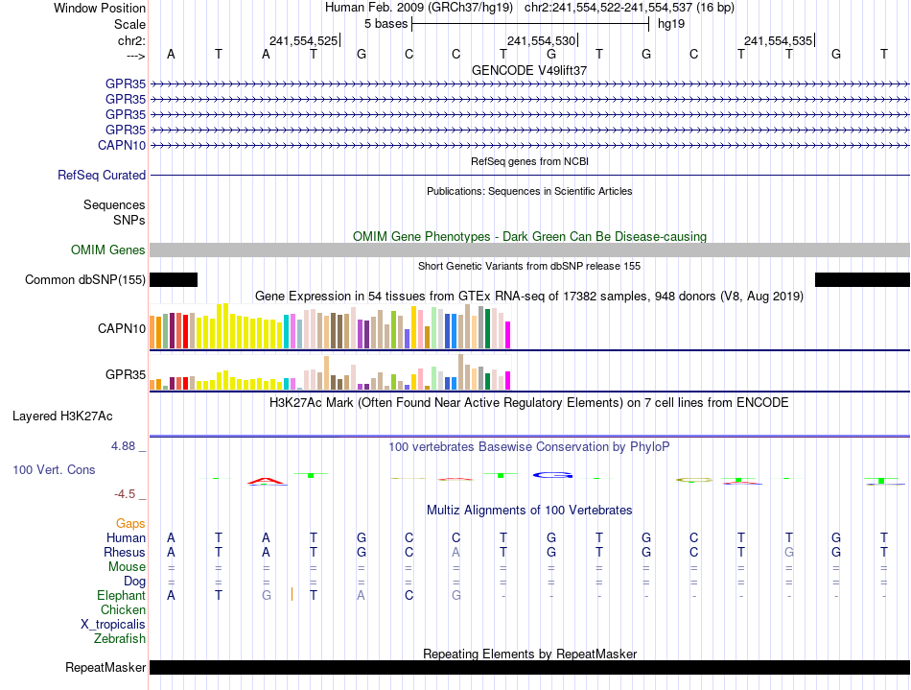Screen dimensions: 911x690
Task: Click the ---> sequence direction arrow label
Action: tap(136, 56)
